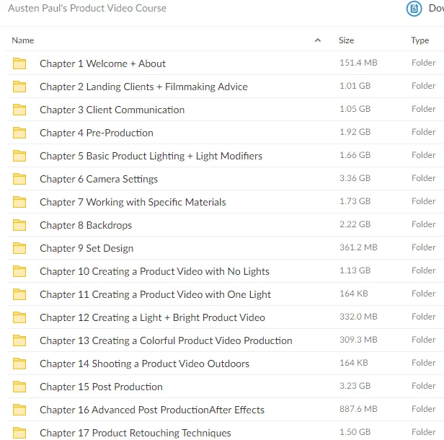Viewport: 444px width, 440px height.
Task: Click the folder icon for Chapter 14 Outdoors
Action: [19, 364]
